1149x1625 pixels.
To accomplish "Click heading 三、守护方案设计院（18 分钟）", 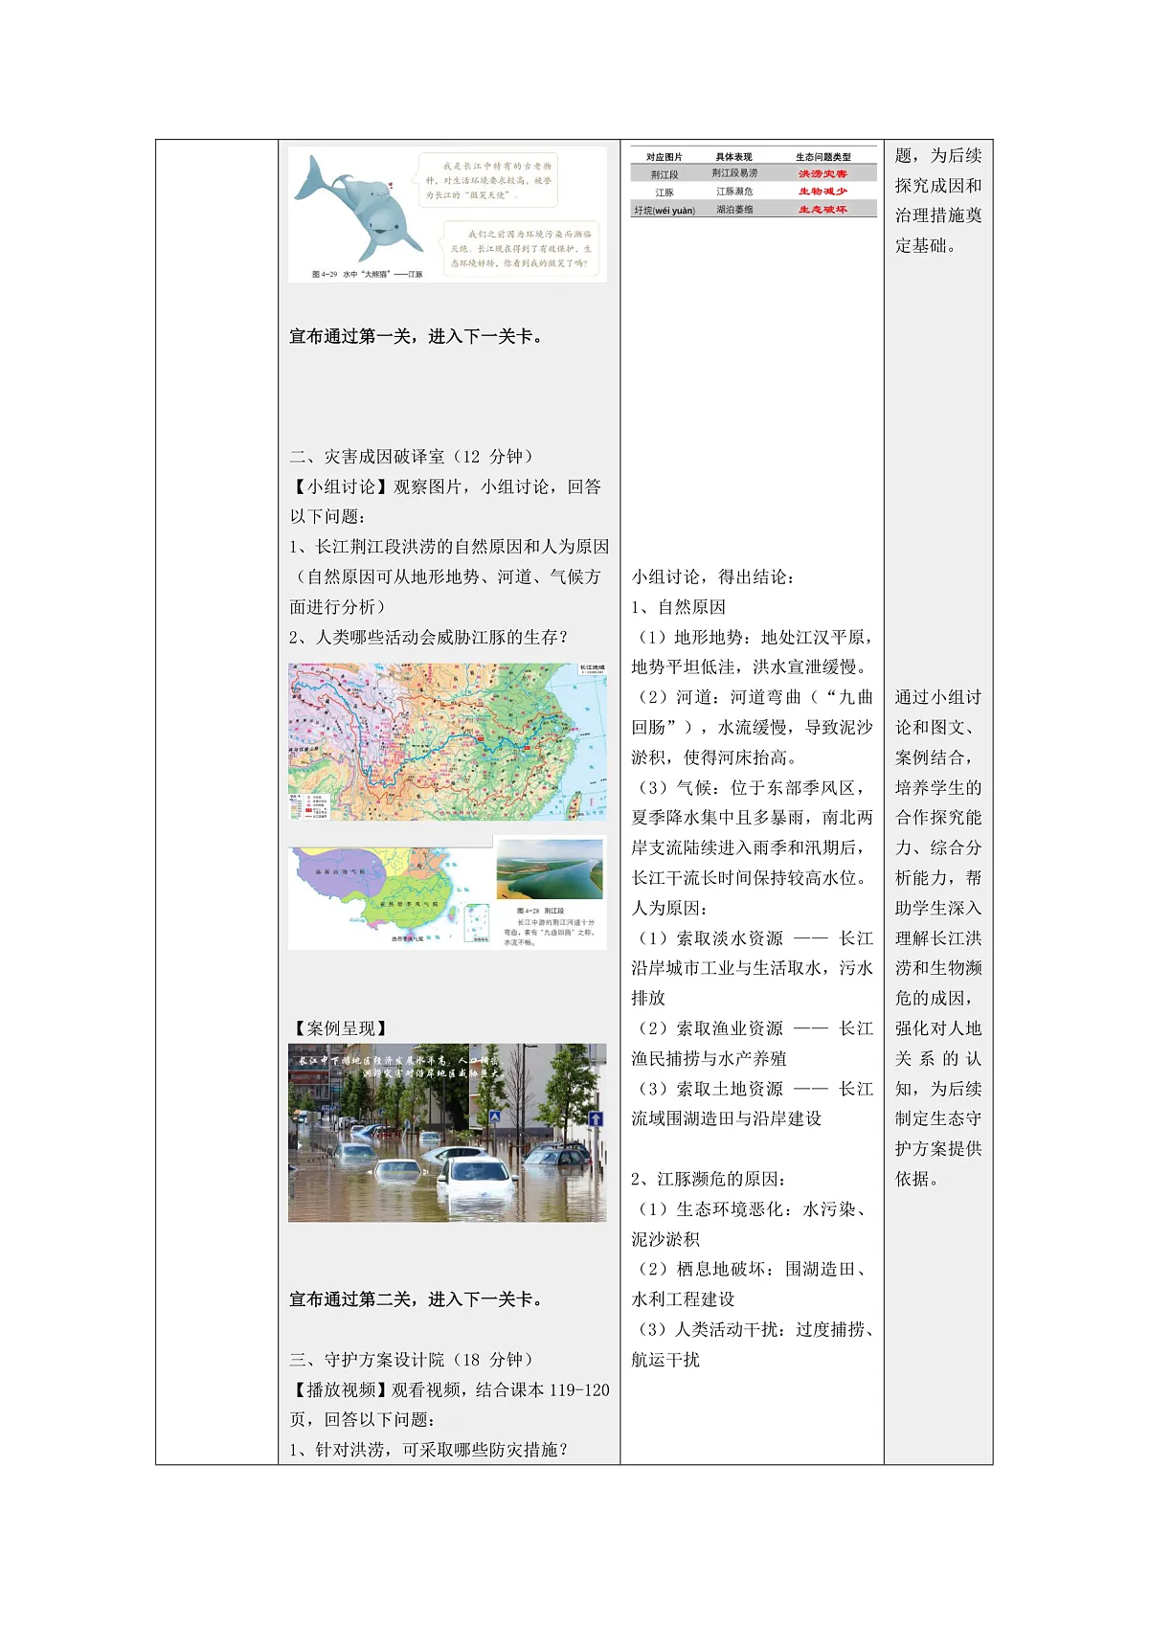I will pos(415,1360).
